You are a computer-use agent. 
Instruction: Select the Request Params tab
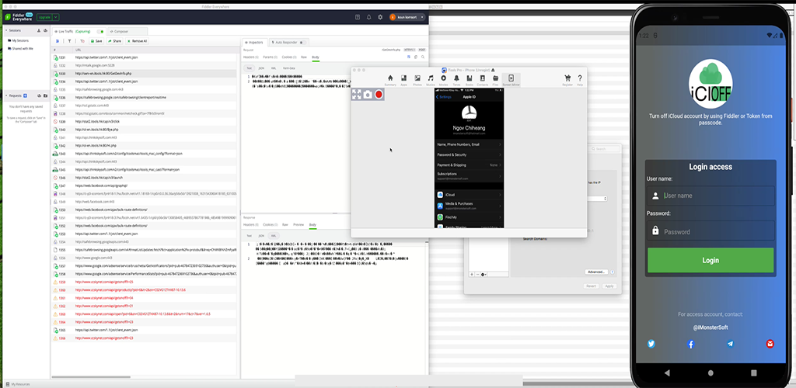pyautogui.click(x=270, y=57)
